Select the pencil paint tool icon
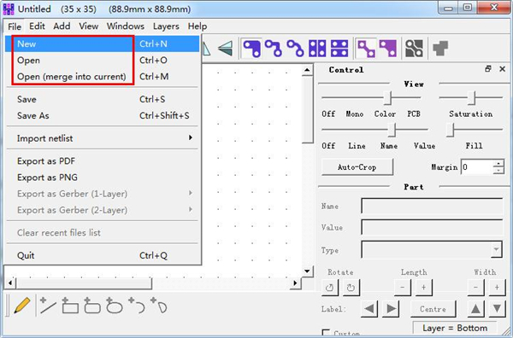513x338 pixels. [22, 306]
